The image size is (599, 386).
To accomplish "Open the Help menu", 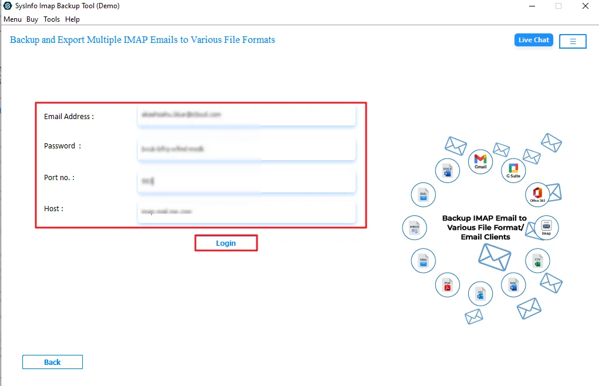I will pyautogui.click(x=72, y=19).
